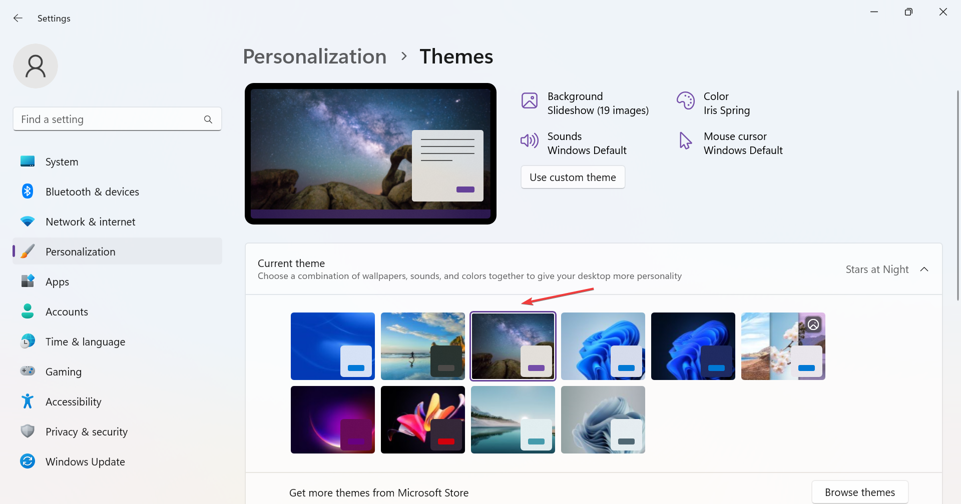This screenshot has height=504, width=961.
Task: Click the Accounts person icon
Action: [28, 311]
